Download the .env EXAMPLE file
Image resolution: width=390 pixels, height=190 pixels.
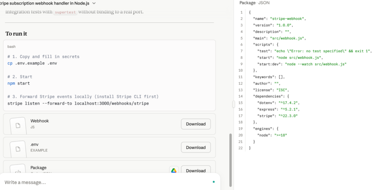[x=196, y=148]
